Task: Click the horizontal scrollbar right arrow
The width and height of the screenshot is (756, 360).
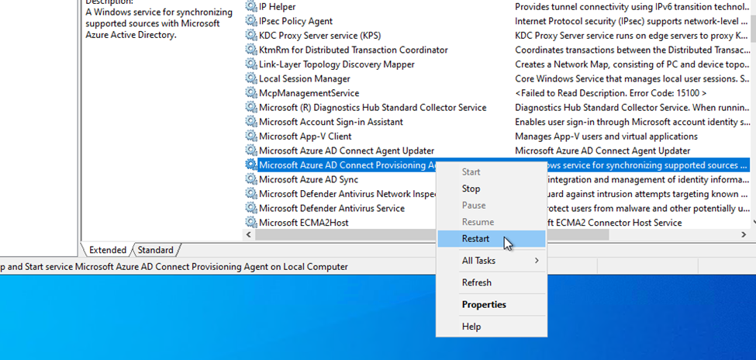Action: (x=744, y=234)
